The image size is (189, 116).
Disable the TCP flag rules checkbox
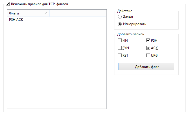8,4
